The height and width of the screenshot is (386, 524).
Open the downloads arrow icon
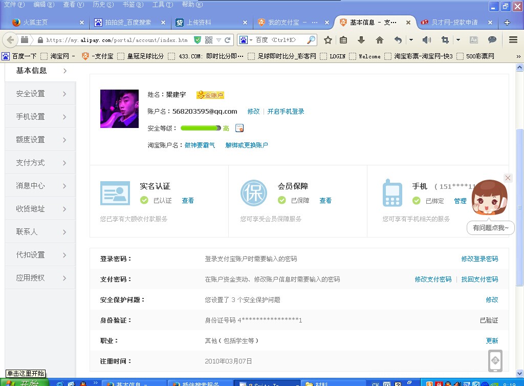click(x=361, y=40)
